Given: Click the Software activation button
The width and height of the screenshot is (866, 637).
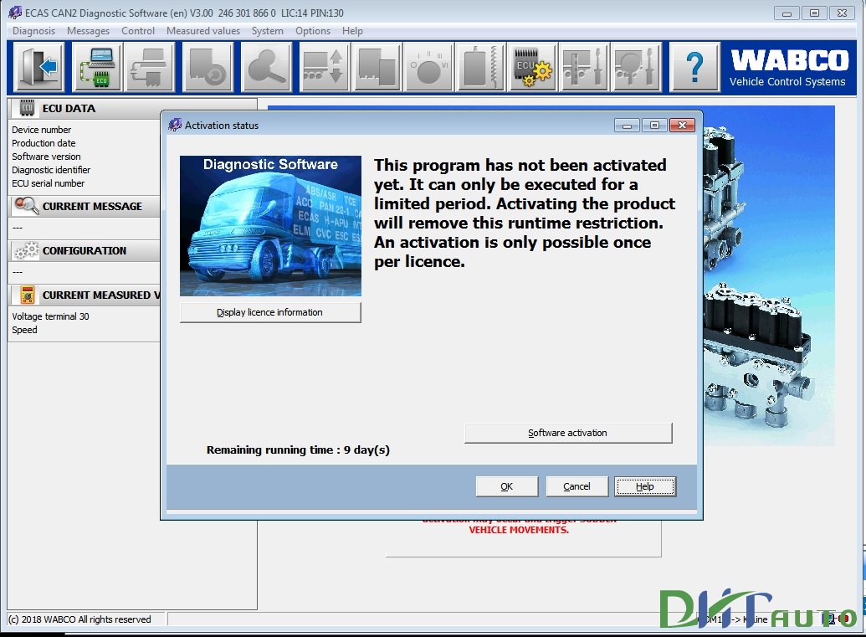Looking at the screenshot, I should point(568,433).
